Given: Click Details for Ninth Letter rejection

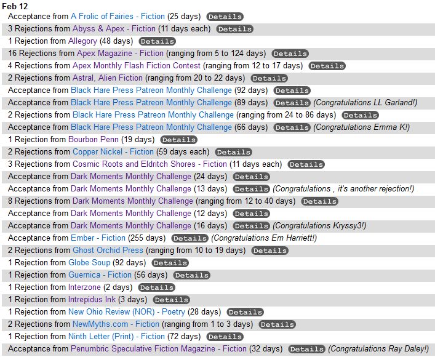Looking at the screenshot, I should [225, 337].
